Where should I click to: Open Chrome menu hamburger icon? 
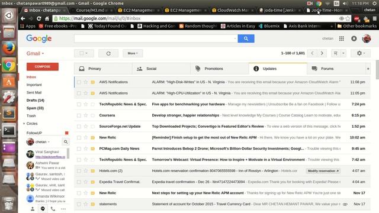click(x=374, y=18)
